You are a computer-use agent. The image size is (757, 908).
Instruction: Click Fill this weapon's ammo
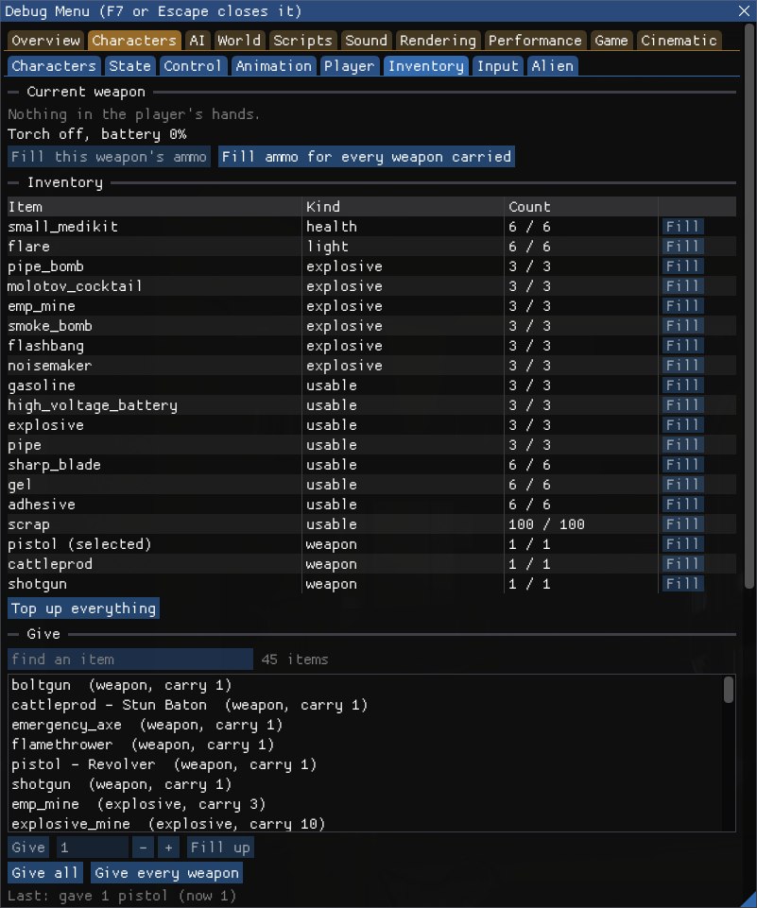pos(109,157)
